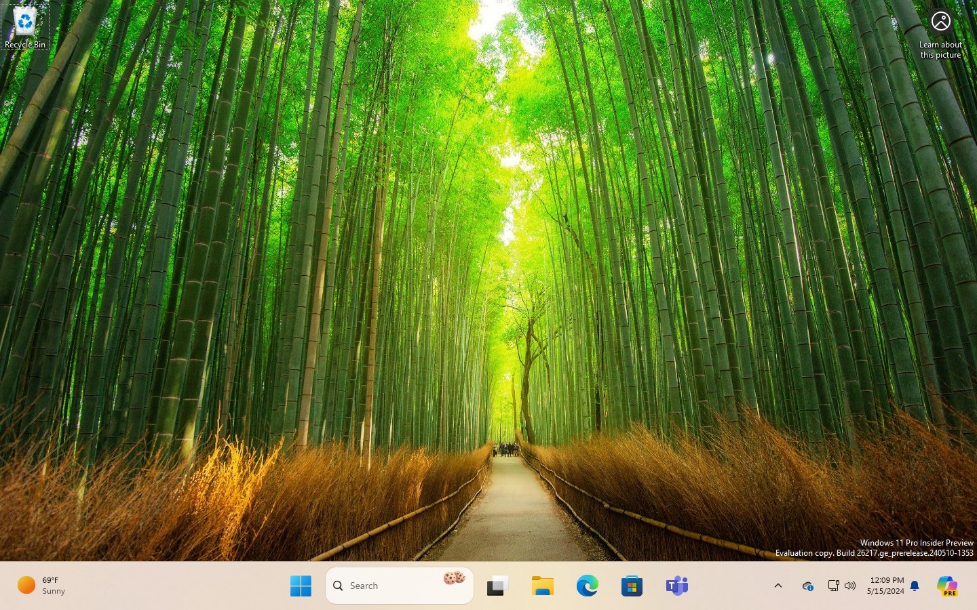Select the Recycle Bin desktop icon
The width and height of the screenshot is (977, 610).
coord(25,27)
